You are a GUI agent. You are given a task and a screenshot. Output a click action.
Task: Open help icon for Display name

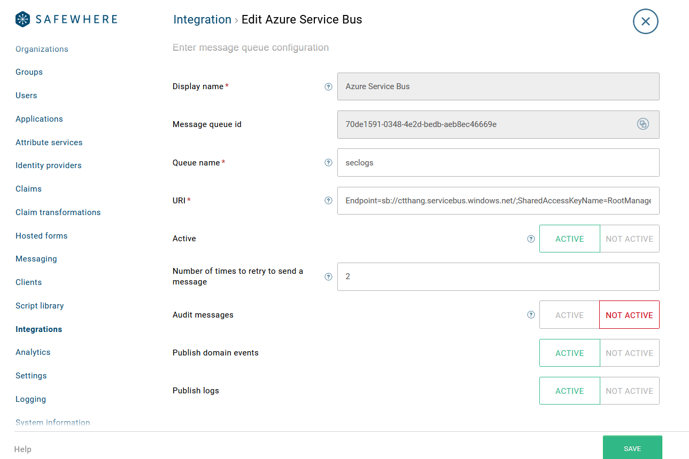tap(329, 86)
